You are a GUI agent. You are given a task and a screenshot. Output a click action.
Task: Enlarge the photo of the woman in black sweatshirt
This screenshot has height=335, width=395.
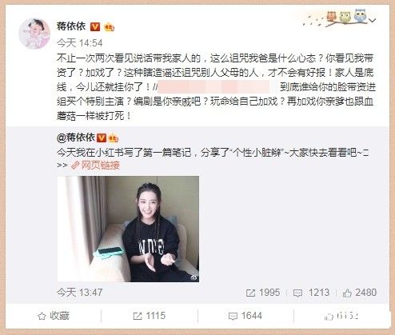pyautogui.click(x=128, y=229)
